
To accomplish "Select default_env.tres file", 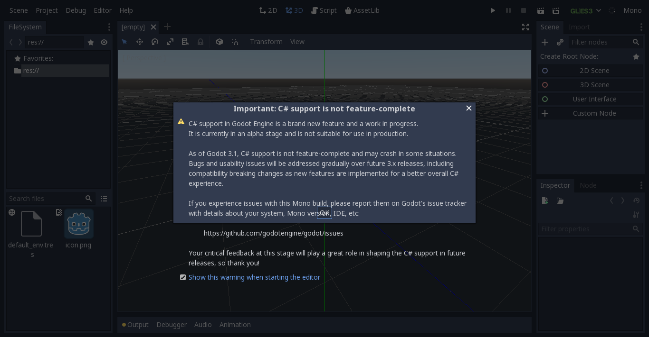I will pos(31,234).
